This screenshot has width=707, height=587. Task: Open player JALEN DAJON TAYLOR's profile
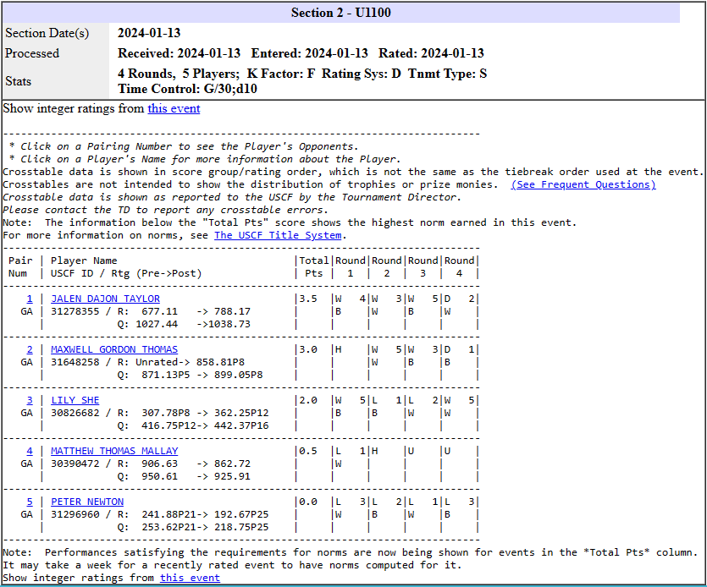[x=105, y=299]
